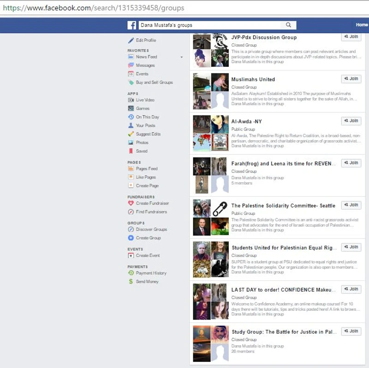Image resolution: width=369 pixels, height=368 pixels.
Task: Open the Discover Groups link
Action: 152,229
